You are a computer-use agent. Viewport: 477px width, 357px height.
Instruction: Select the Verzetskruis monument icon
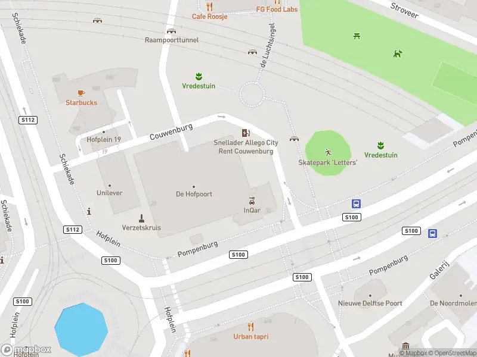coord(141,218)
